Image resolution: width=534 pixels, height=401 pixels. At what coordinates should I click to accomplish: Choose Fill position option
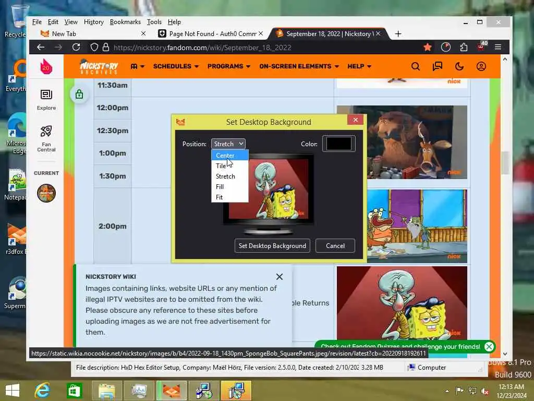pos(230,187)
